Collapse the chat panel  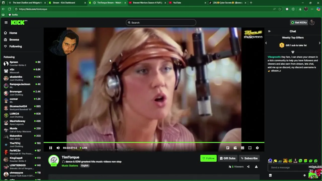coord(269,31)
